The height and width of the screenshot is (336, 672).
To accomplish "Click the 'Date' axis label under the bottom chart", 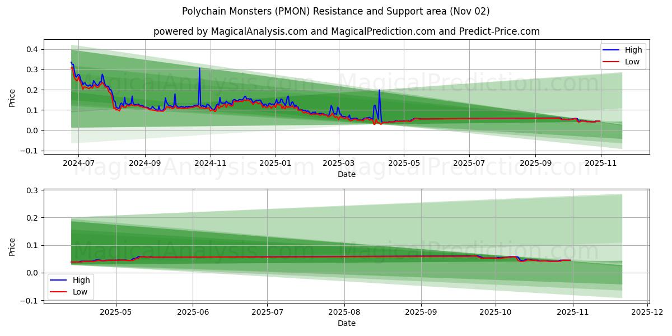I will coord(347,323).
